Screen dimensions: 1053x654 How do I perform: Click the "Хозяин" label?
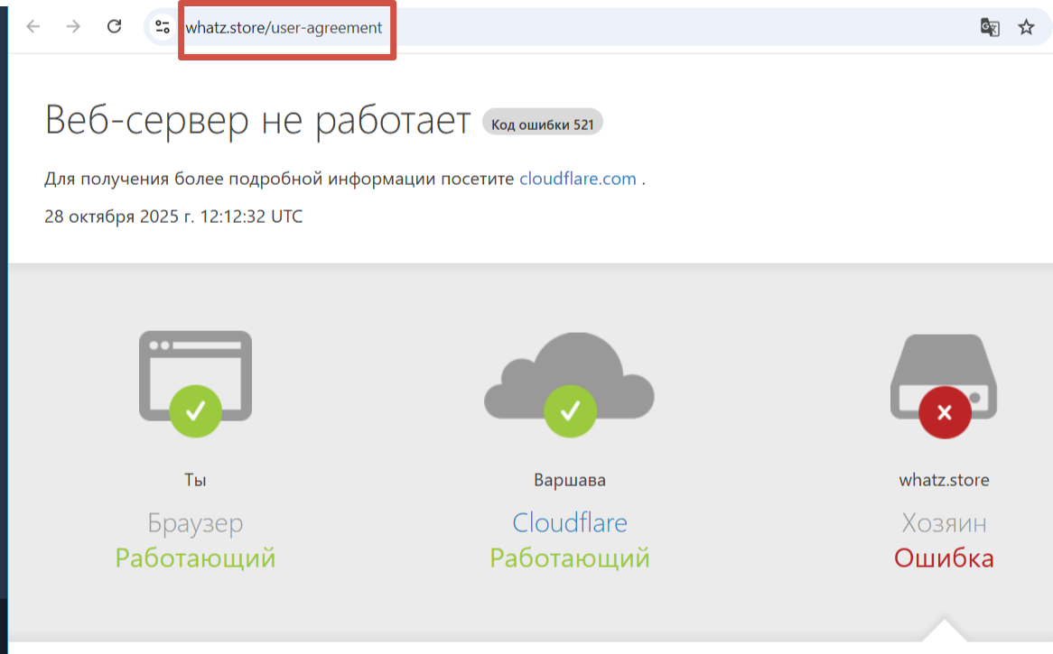tap(944, 523)
